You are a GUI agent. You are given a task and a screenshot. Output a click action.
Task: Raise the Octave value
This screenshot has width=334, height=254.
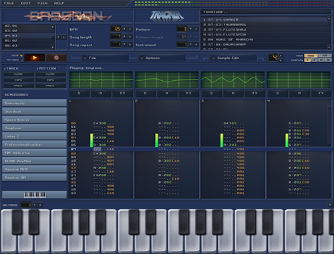click(x=35, y=205)
